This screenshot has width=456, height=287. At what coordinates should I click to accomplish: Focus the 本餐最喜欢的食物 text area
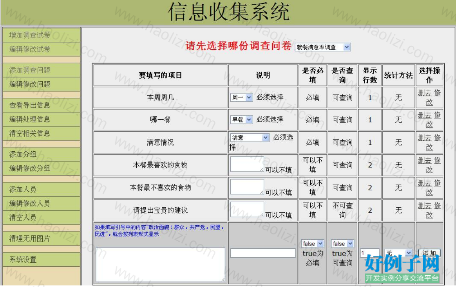click(247, 164)
